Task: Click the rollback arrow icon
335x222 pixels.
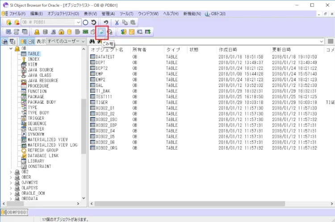Action: click(x=94, y=22)
